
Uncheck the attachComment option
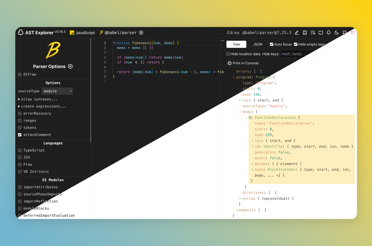[x=20, y=135]
